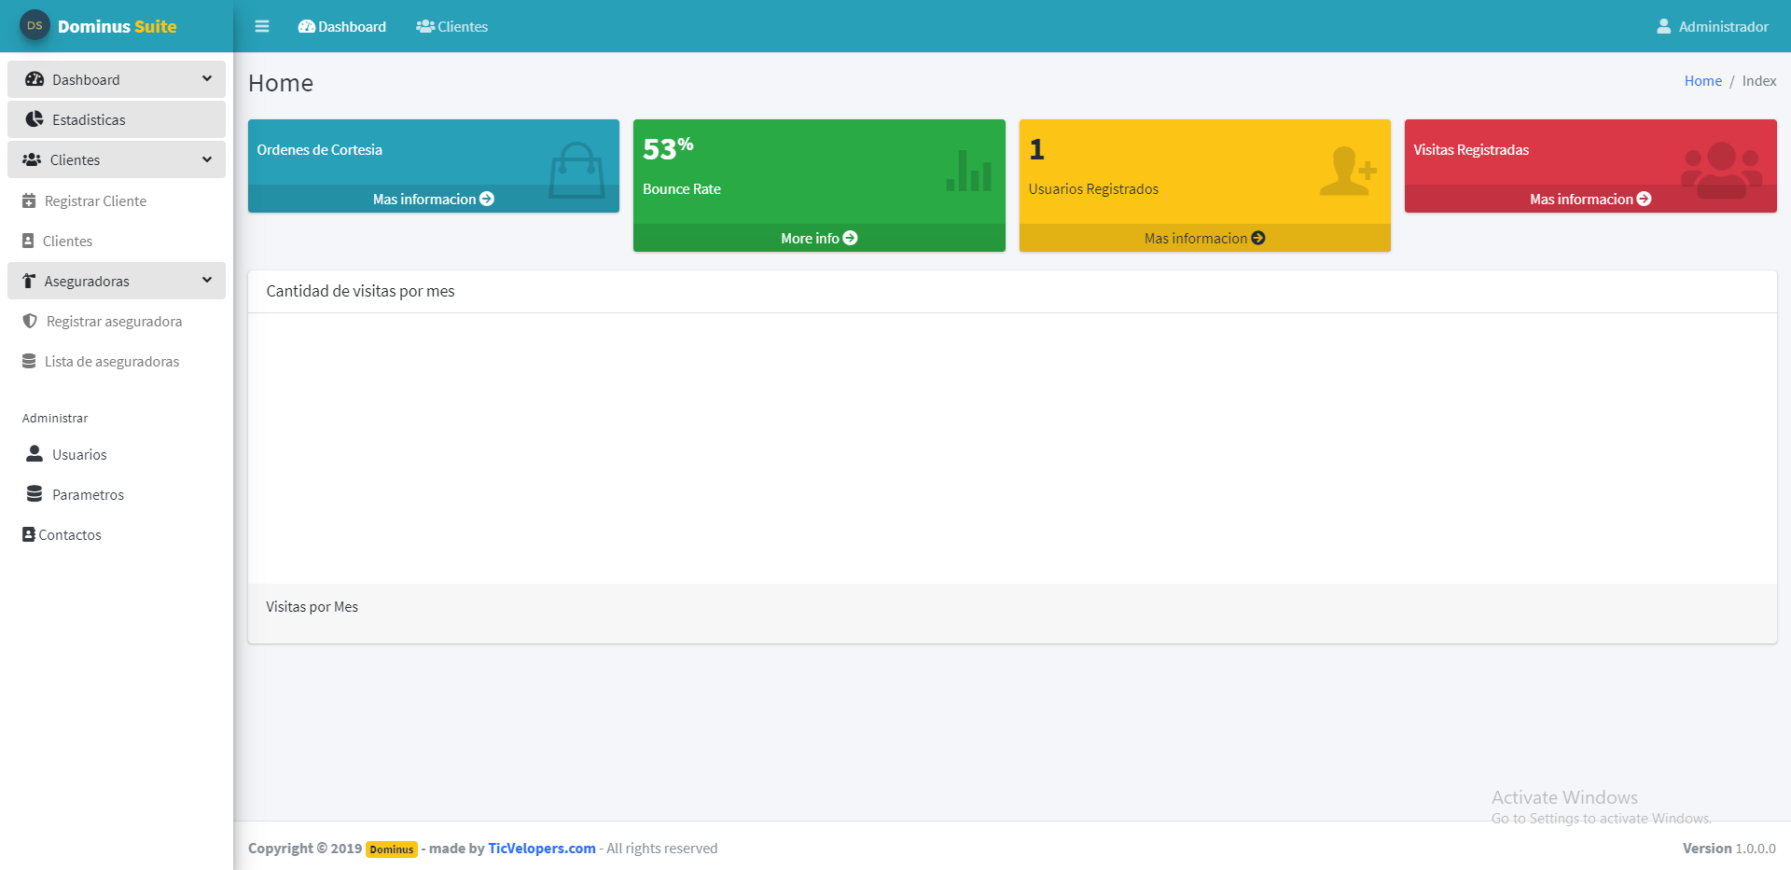The width and height of the screenshot is (1791, 870).
Task: Open Clientes in the top navigation bar
Action: coord(452,26)
